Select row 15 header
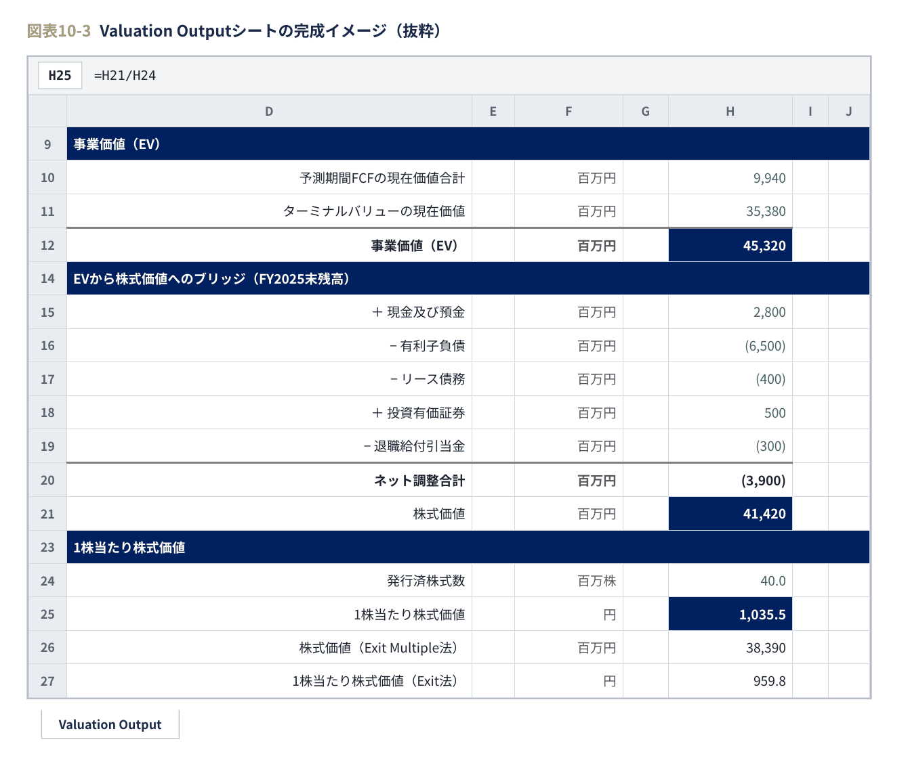The width and height of the screenshot is (908, 769). (47, 312)
